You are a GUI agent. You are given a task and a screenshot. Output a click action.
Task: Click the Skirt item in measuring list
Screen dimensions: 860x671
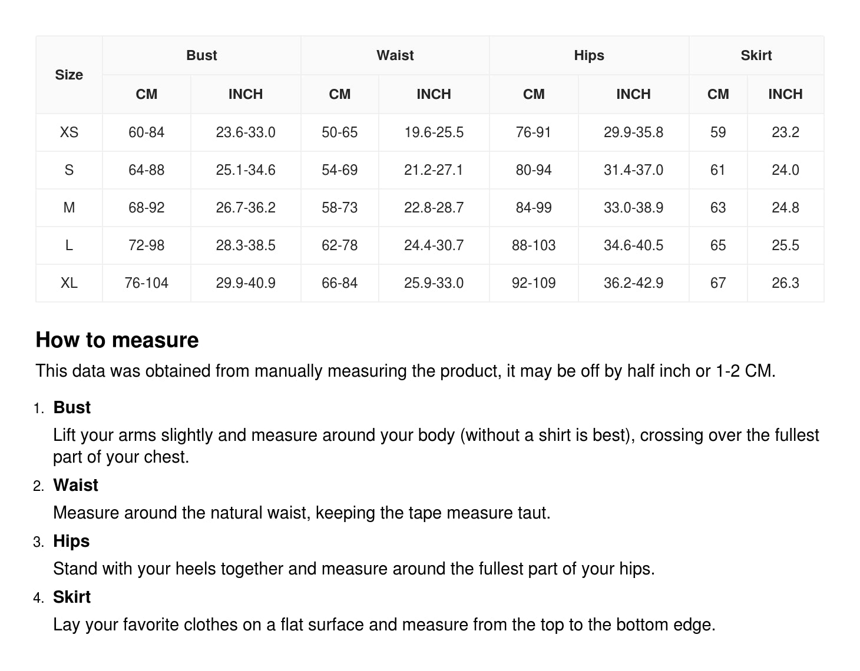coord(72,597)
